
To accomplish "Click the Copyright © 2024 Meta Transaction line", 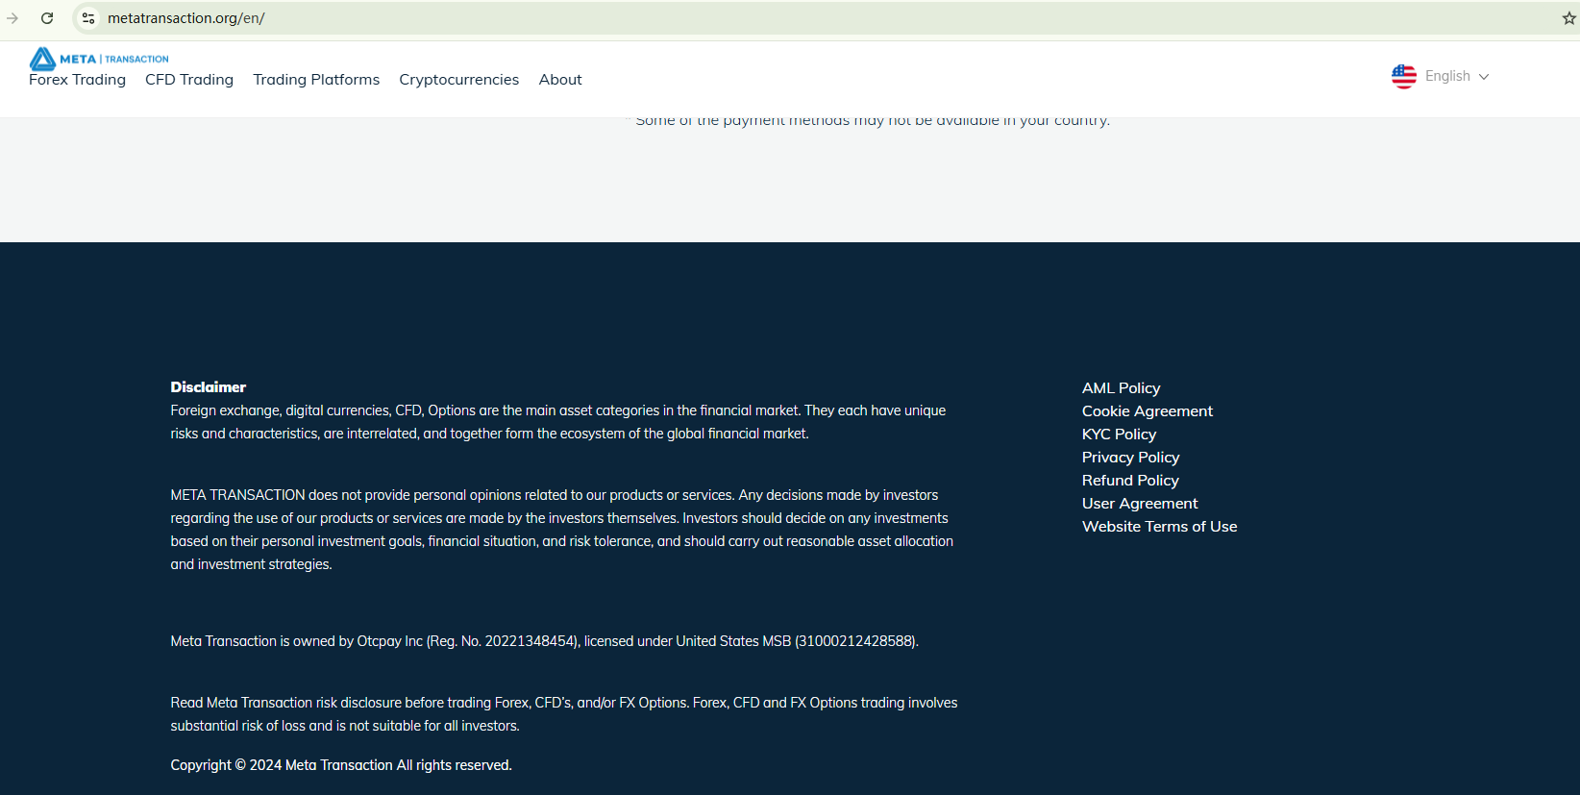I will coord(341,765).
